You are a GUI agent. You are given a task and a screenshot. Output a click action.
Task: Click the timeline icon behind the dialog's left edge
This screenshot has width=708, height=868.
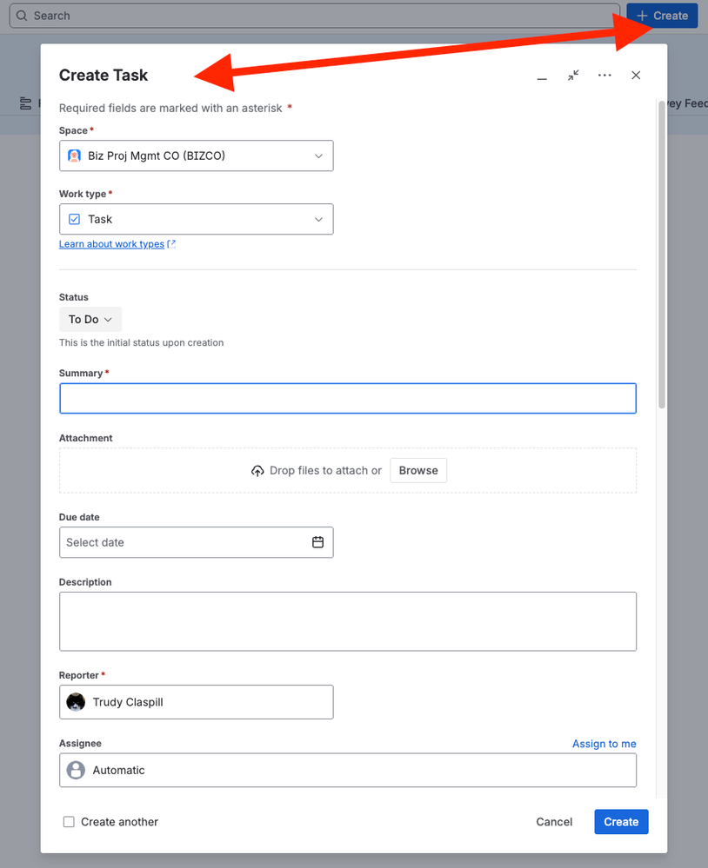[x=25, y=103]
